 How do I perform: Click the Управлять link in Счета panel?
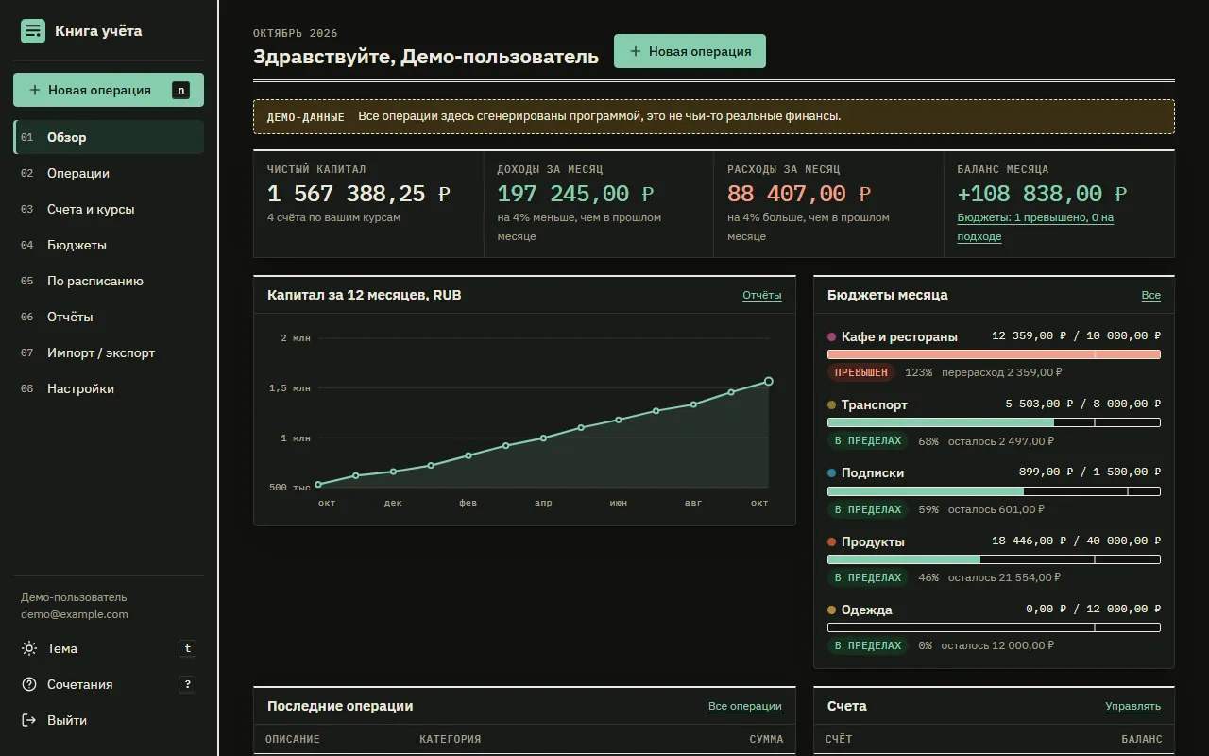click(x=1132, y=706)
